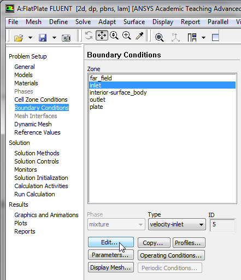Open the Surface menu
This screenshot has height=280, width=241.
(x=134, y=22)
